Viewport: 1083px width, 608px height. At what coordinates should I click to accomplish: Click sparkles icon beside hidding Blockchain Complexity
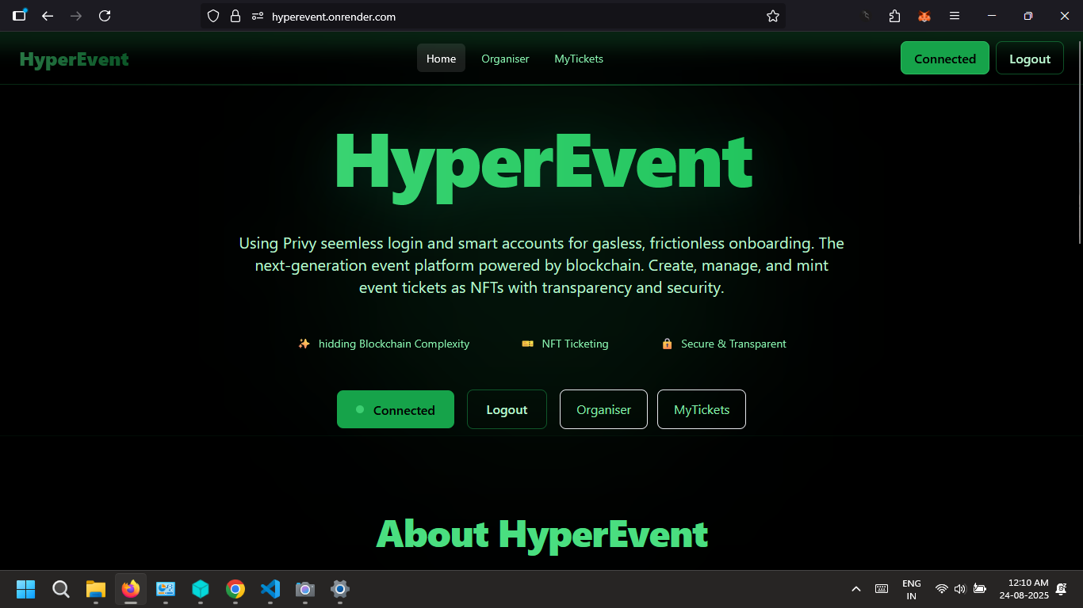[304, 344]
